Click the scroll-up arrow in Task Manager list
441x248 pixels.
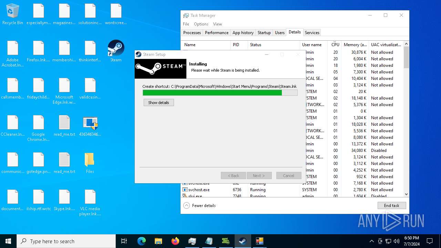pyautogui.click(x=406, y=44)
